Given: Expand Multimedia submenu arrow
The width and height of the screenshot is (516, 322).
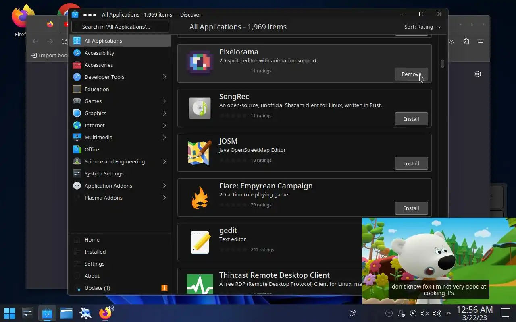Looking at the screenshot, I should pyautogui.click(x=164, y=137).
